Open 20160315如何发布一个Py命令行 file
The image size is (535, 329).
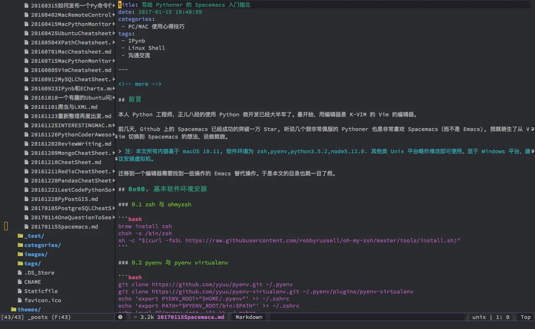71,6
